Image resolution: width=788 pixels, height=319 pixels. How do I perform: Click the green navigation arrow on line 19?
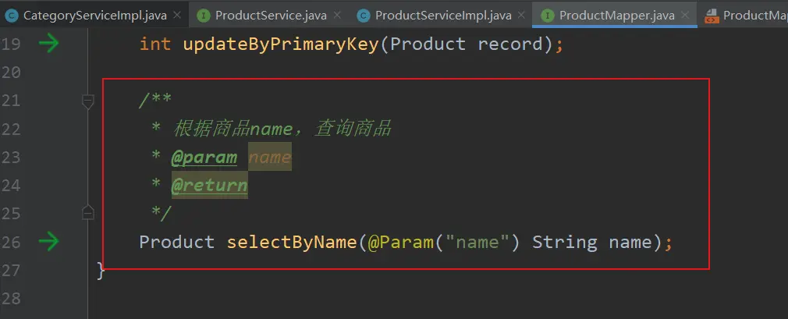pos(48,44)
